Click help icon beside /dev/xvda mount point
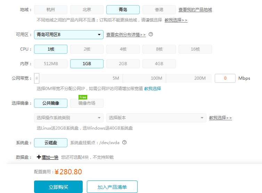 (124, 142)
